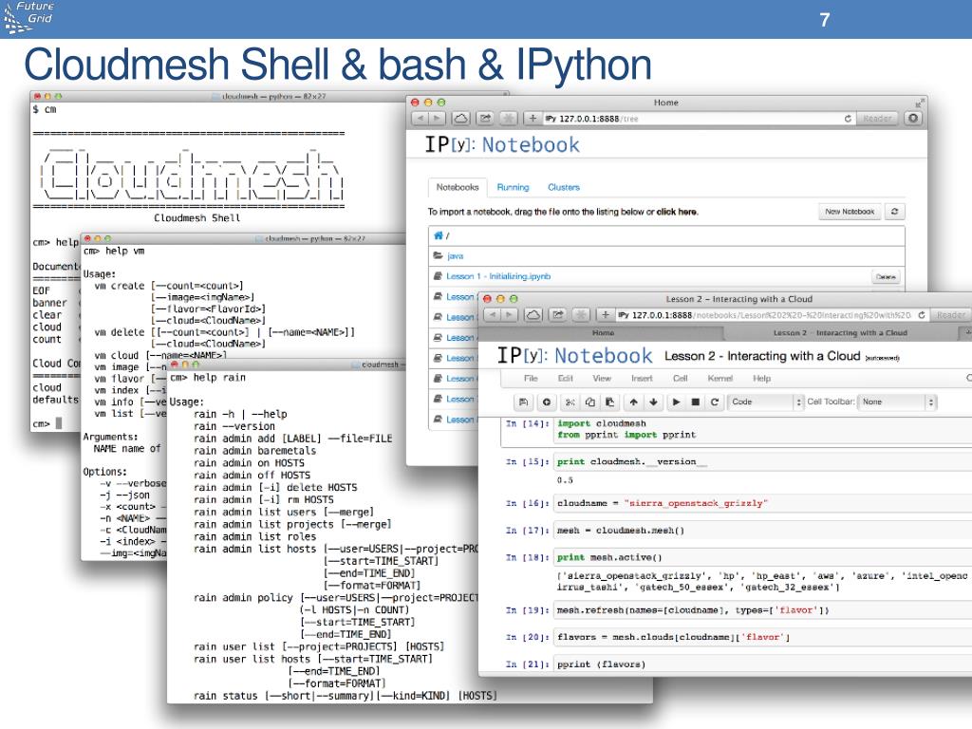Select the Lesson 2 browser tab
This screenshot has width=972, height=729.
[x=840, y=333]
